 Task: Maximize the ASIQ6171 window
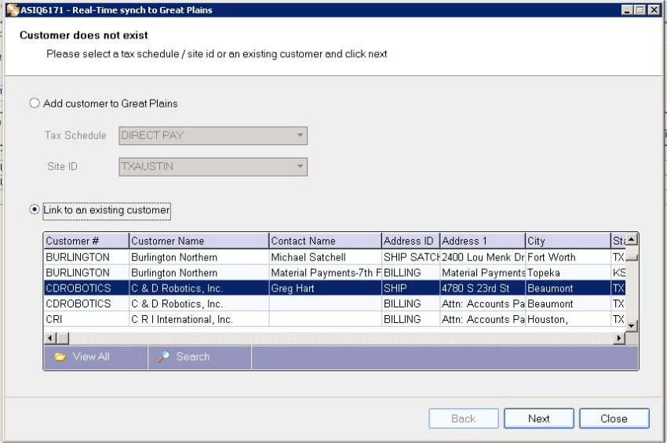point(640,9)
